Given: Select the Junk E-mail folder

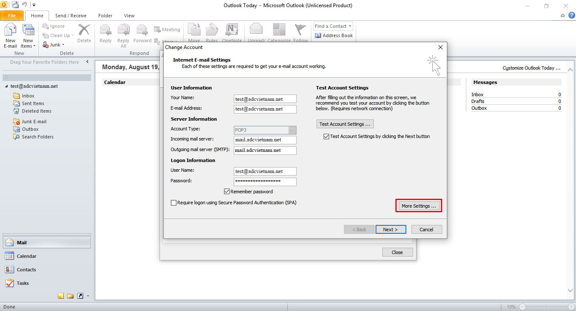Looking at the screenshot, I should pos(34,122).
